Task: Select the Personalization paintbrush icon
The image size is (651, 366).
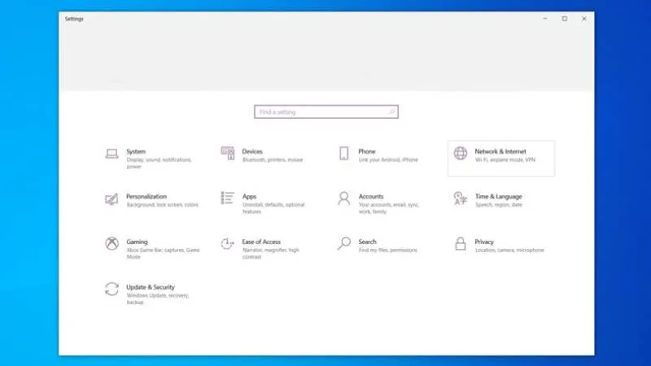Action: click(111, 198)
